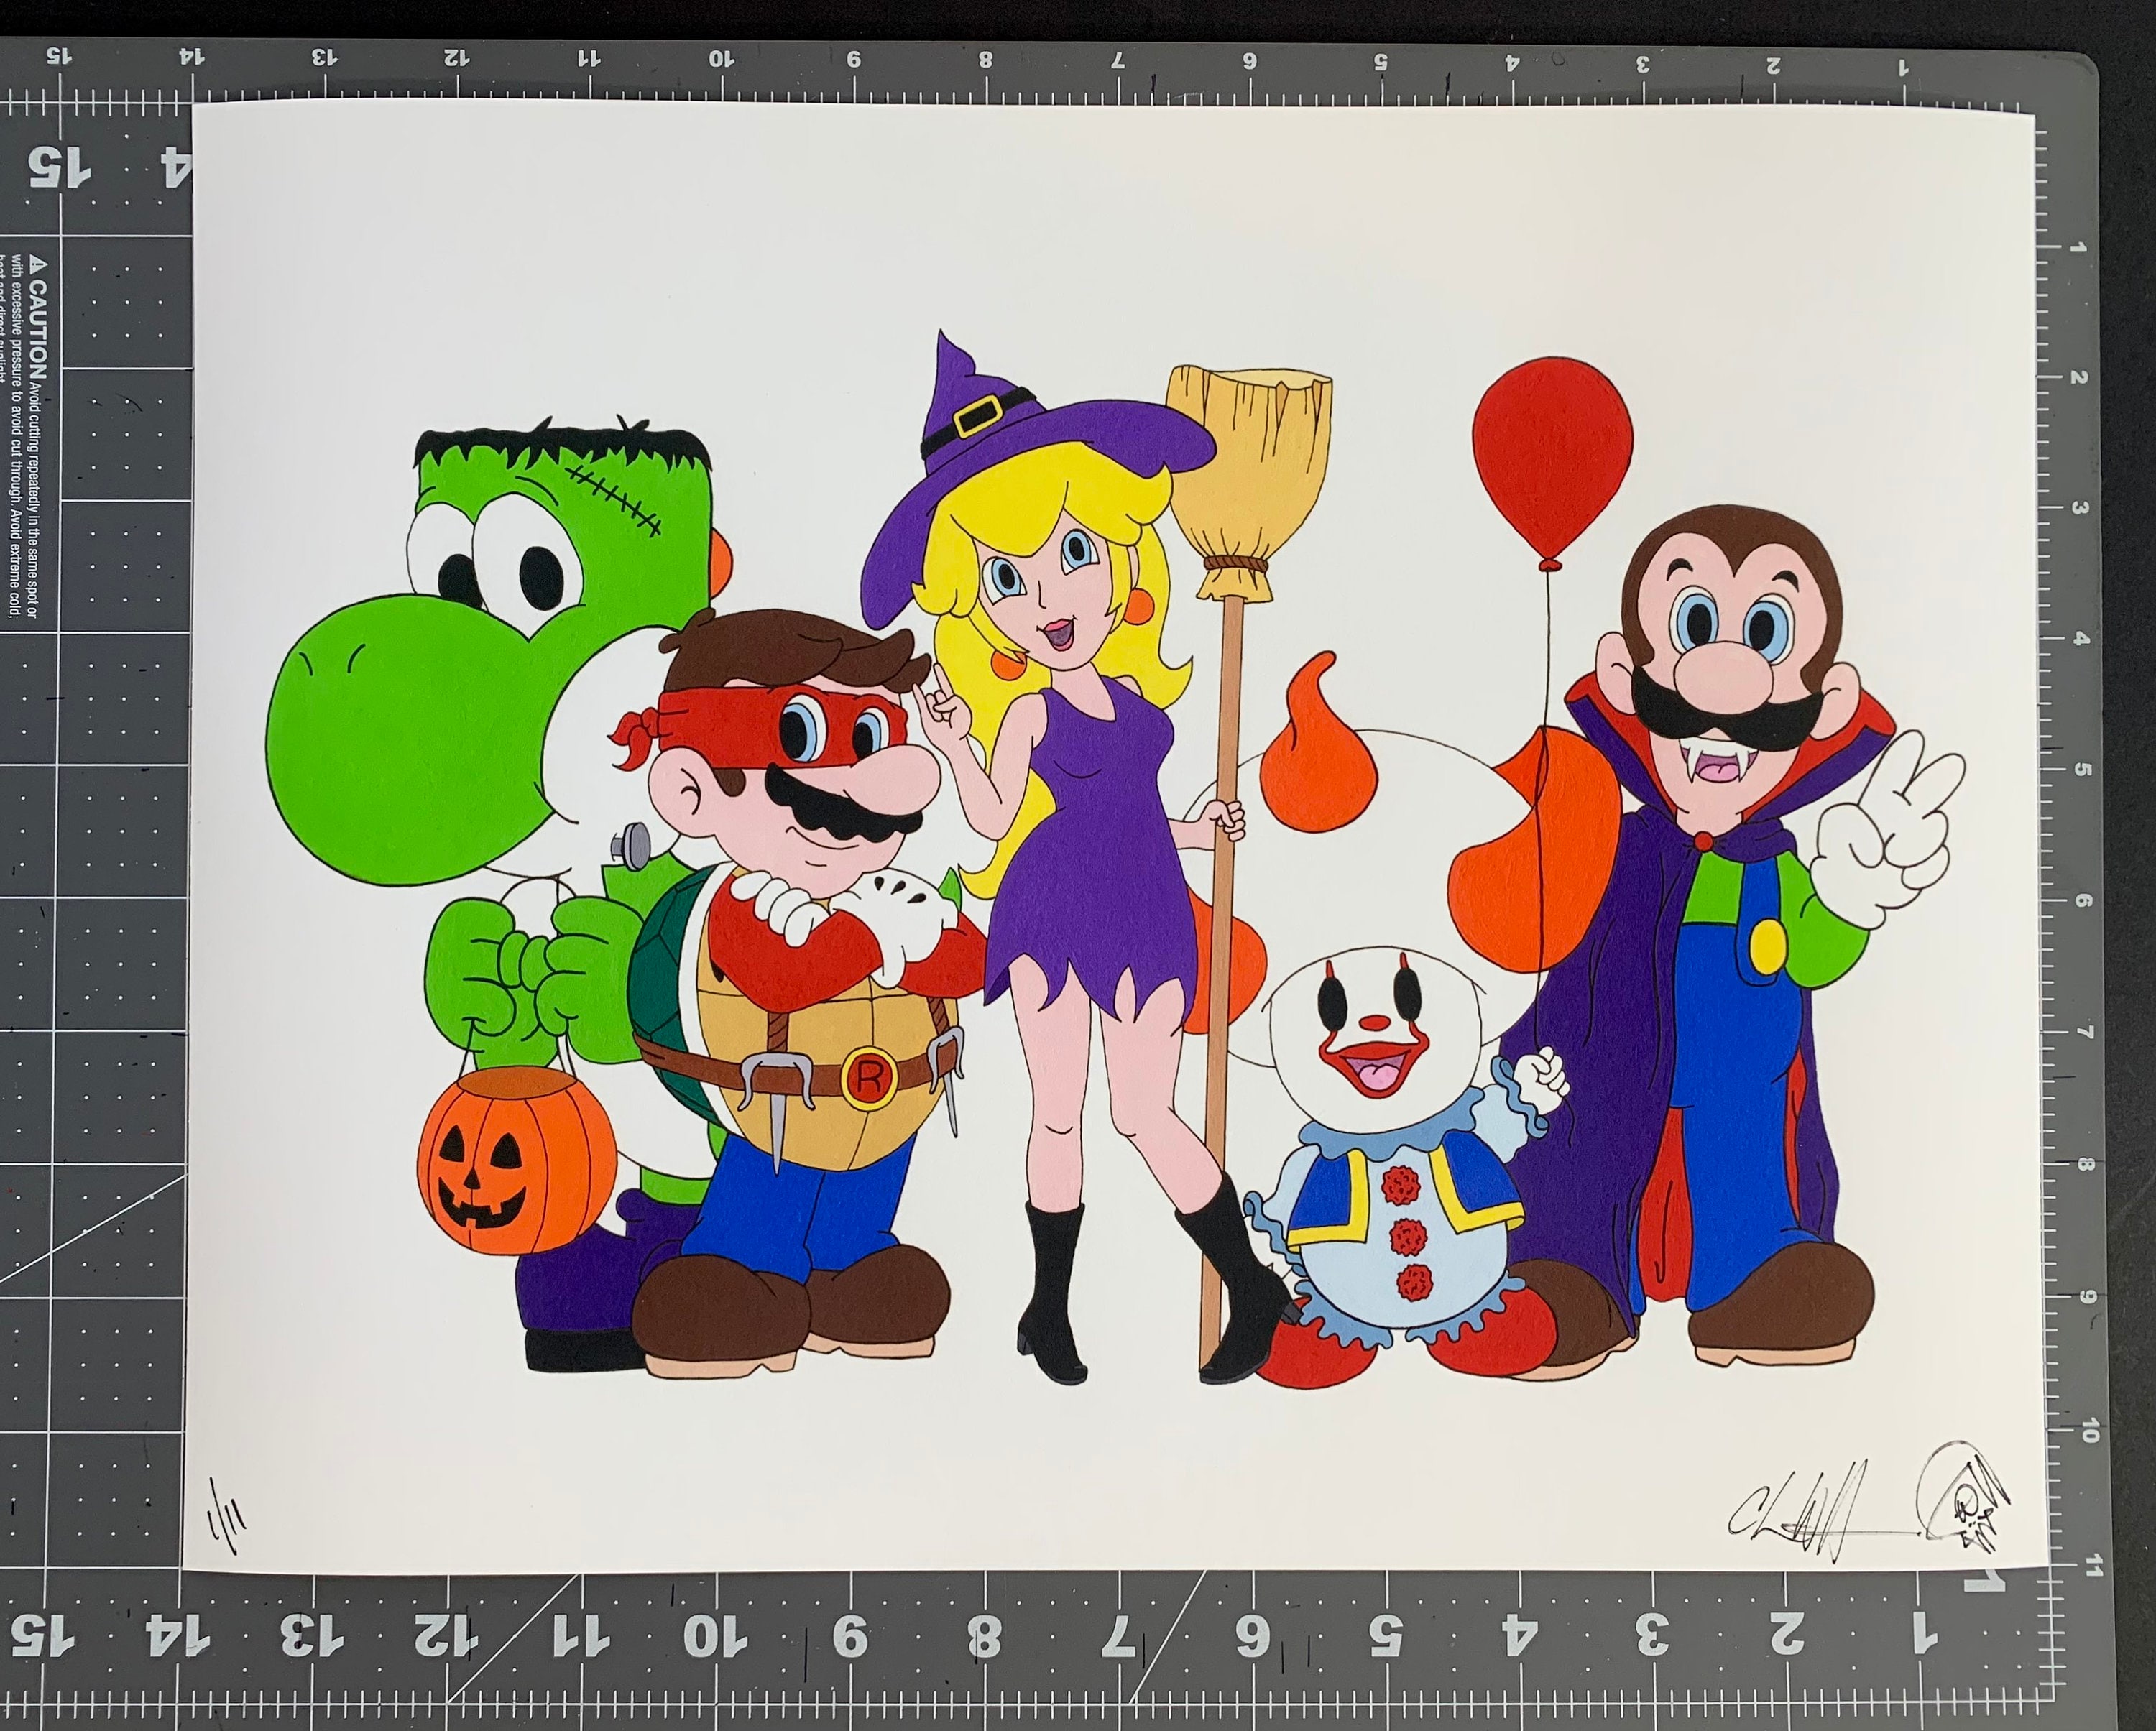Click the buckle on the witch hat
The width and height of the screenshot is (2156, 1731).
tap(979, 417)
